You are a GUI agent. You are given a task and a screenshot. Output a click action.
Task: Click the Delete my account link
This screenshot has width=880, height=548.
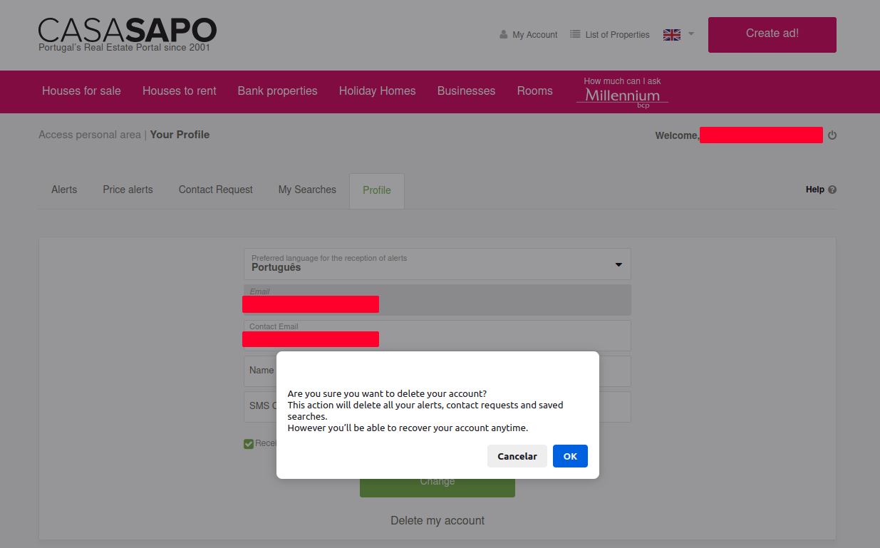pos(437,520)
